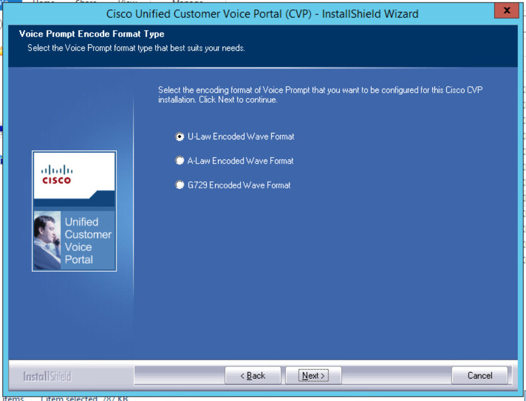Go to next wizard step with Next
526x401 pixels.
pyautogui.click(x=313, y=375)
